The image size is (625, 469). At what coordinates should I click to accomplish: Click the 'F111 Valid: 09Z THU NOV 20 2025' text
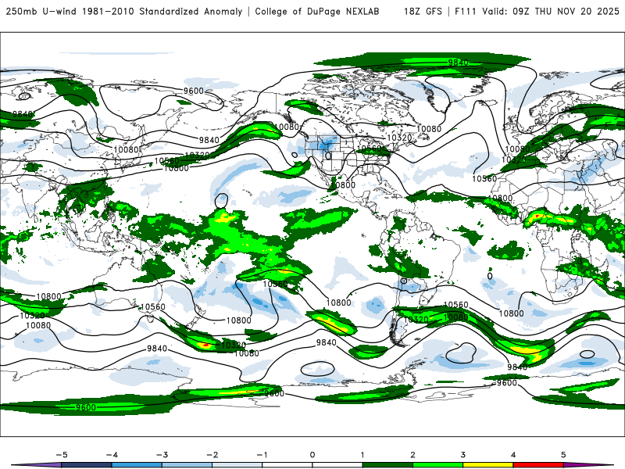pyautogui.click(x=537, y=11)
